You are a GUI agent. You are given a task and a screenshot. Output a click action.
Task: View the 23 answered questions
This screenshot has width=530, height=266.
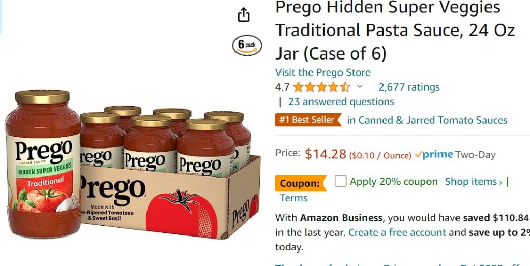point(341,102)
